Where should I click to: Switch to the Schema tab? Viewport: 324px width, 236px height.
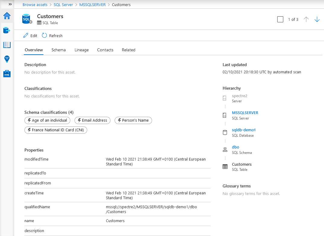point(59,50)
